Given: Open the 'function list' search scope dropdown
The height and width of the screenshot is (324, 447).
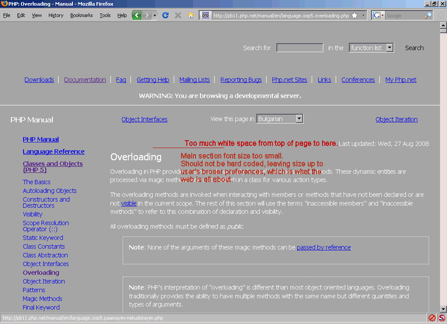Looking at the screenshot, I should [x=371, y=48].
